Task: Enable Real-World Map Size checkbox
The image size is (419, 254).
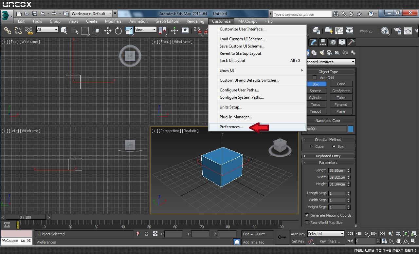Action: (307, 223)
